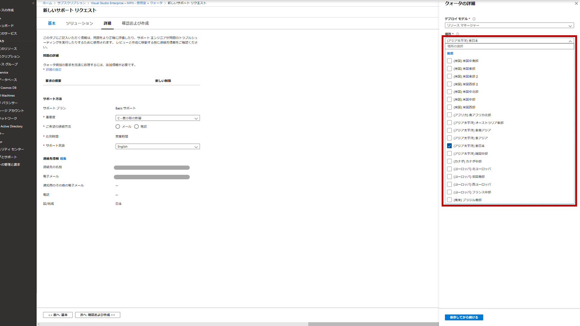Check the (米国) 米国中南部 checkbox

(449, 61)
